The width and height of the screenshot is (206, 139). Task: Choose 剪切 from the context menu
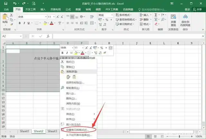click(70, 62)
